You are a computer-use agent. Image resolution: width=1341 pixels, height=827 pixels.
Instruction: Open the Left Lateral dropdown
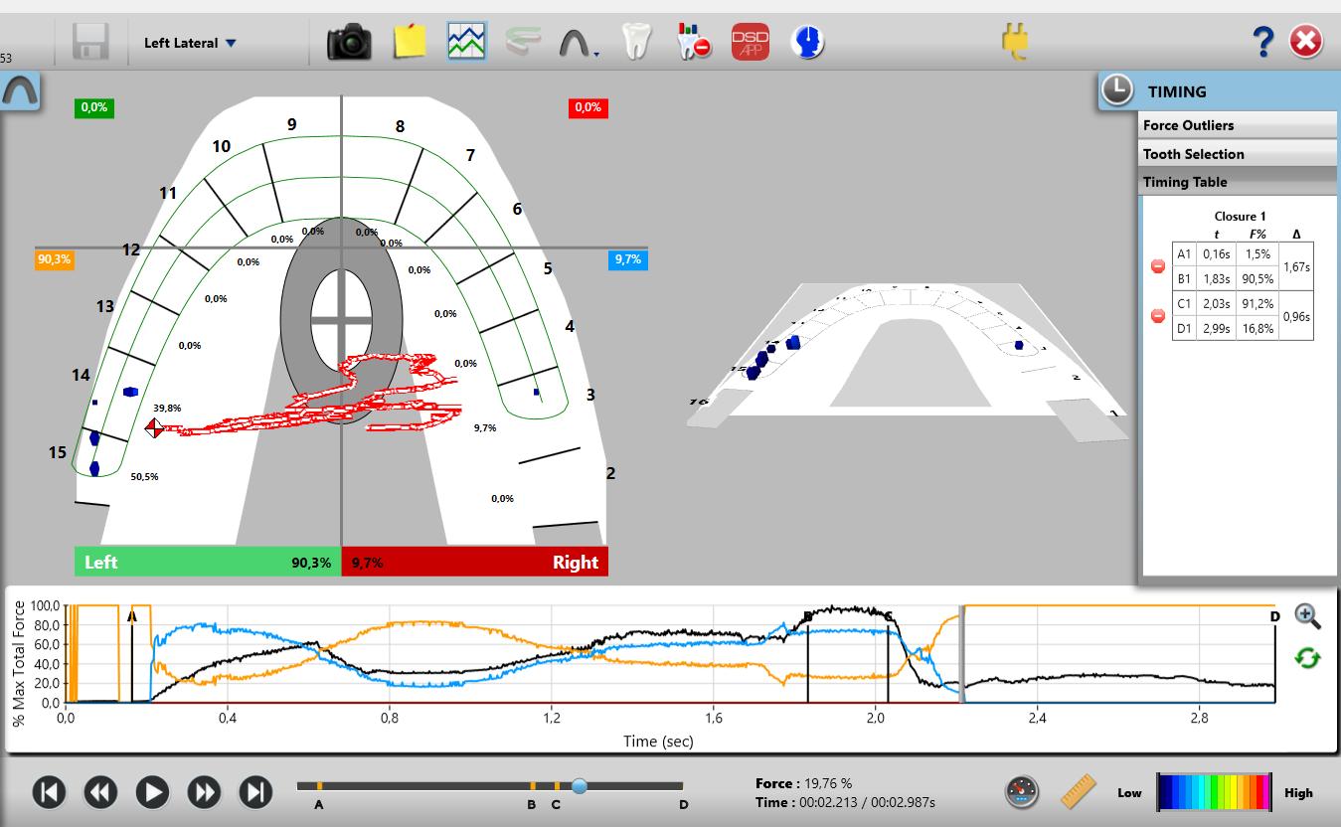pyautogui.click(x=189, y=43)
